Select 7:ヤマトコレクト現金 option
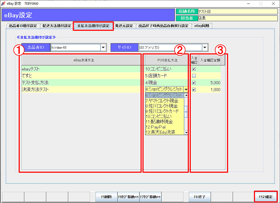 pyautogui.click(x=162, y=101)
